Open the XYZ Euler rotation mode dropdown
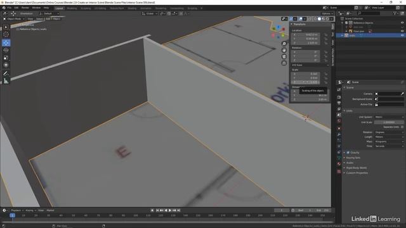The height and width of the screenshot is (228, 406). pyautogui.click(x=310, y=65)
